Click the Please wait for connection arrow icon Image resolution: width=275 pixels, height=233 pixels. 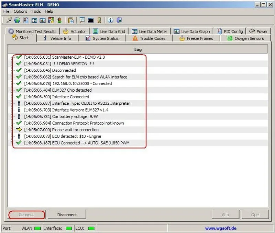point(19,130)
